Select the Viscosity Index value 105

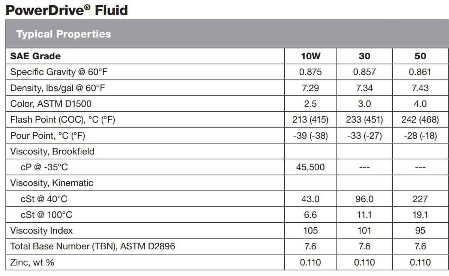pyautogui.click(x=311, y=231)
